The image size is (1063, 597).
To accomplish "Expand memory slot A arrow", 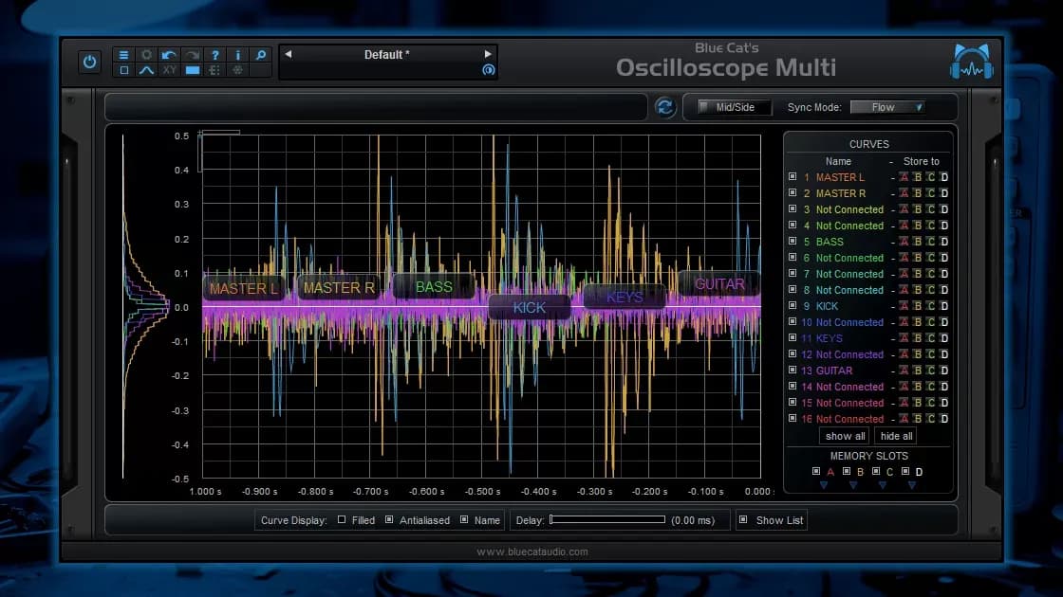I will tap(824, 485).
